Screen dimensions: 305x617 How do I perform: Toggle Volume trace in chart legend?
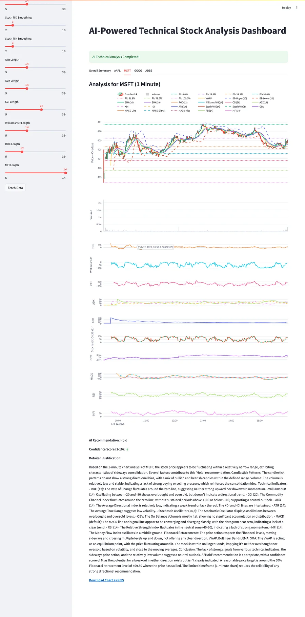[153, 94]
